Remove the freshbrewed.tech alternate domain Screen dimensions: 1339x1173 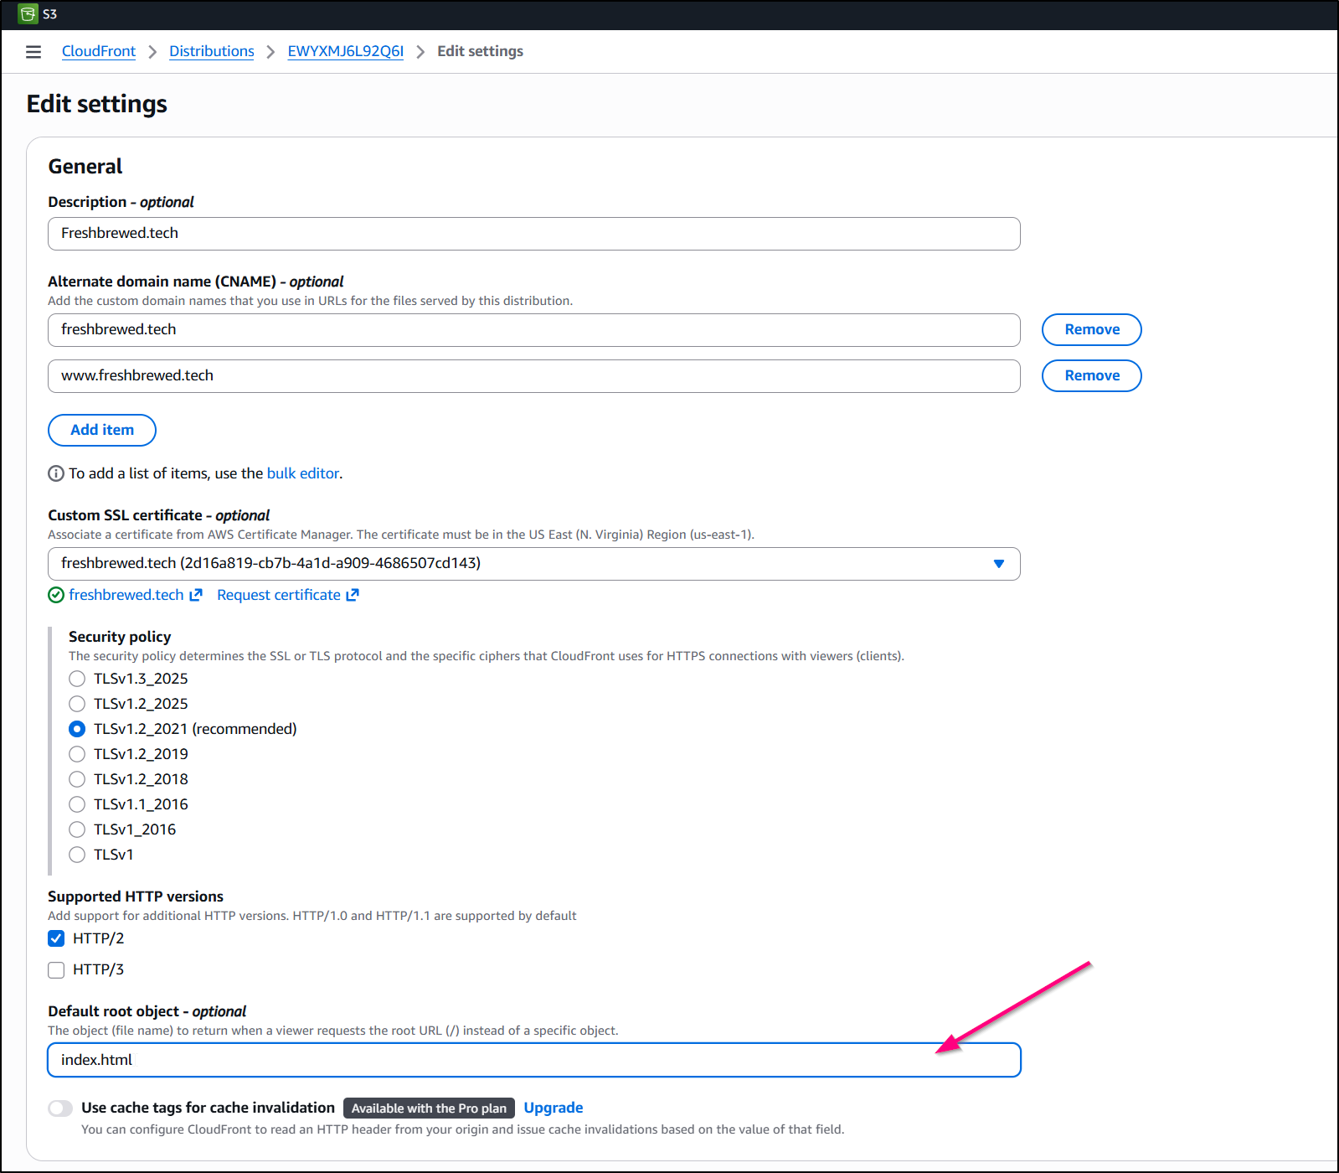pos(1092,329)
